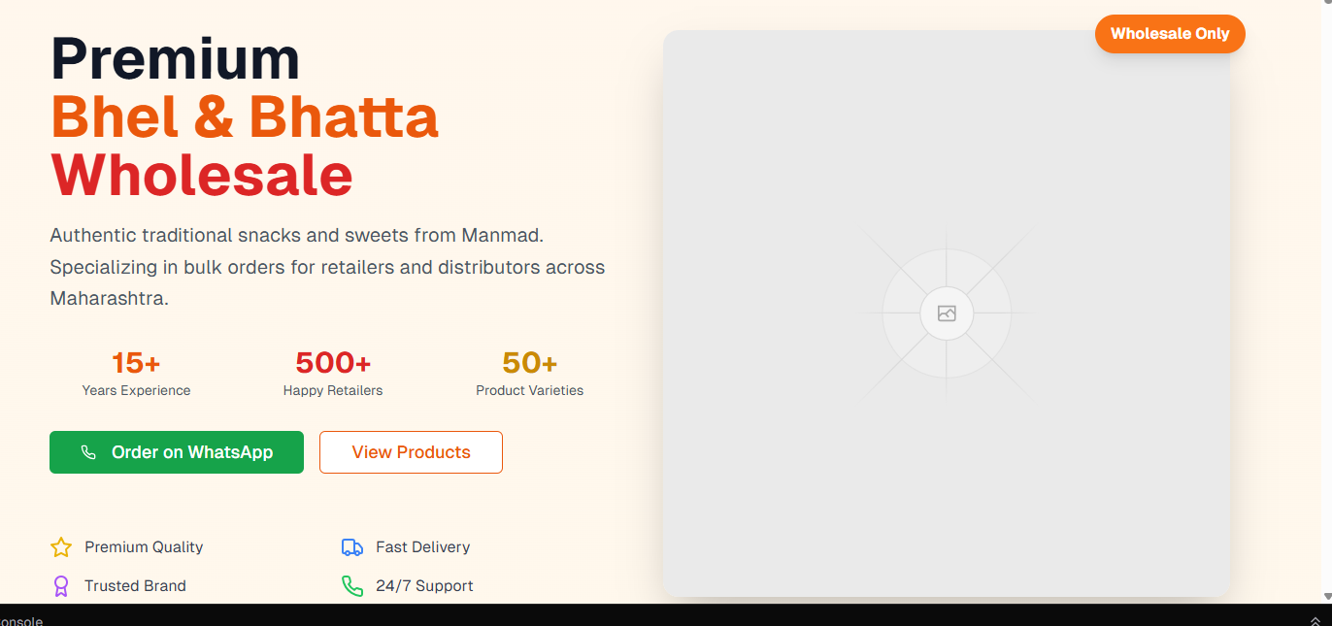The width and height of the screenshot is (1332, 626).
Task: Click the star icon beside Premium Quality
Action: (61, 547)
